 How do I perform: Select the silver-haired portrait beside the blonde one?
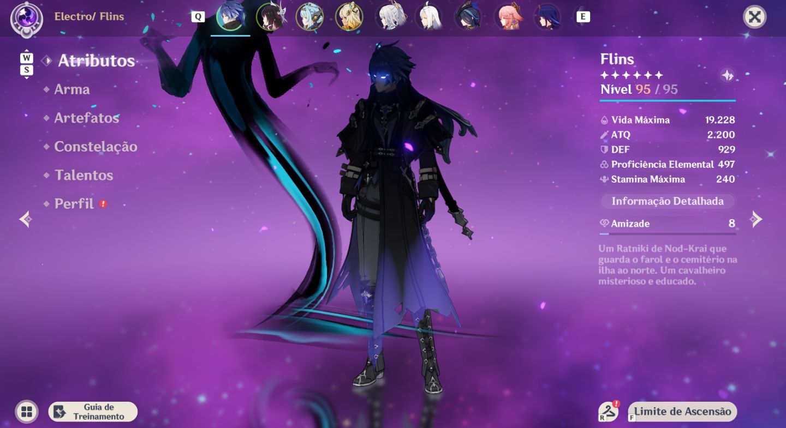point(391,17)
